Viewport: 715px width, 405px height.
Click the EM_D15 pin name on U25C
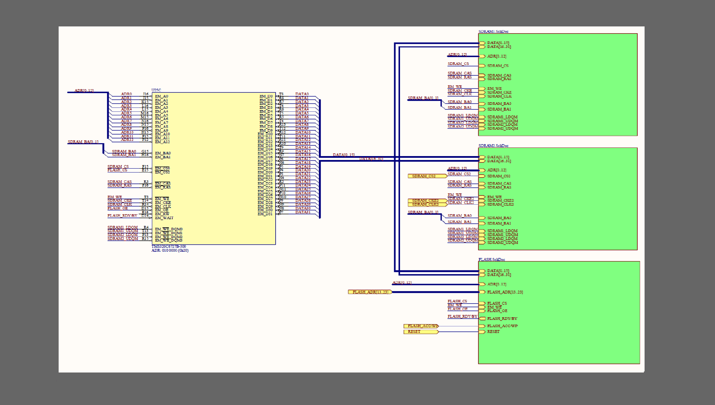265,154
